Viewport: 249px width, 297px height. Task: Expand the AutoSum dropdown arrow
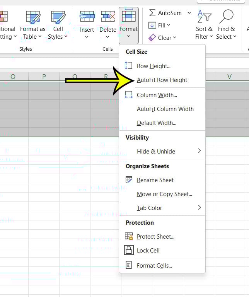click(x=189, y=13)
